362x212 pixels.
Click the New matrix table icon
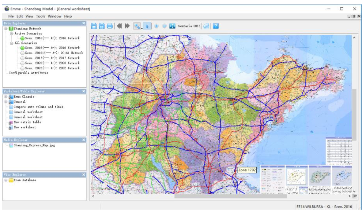(11, 122)
